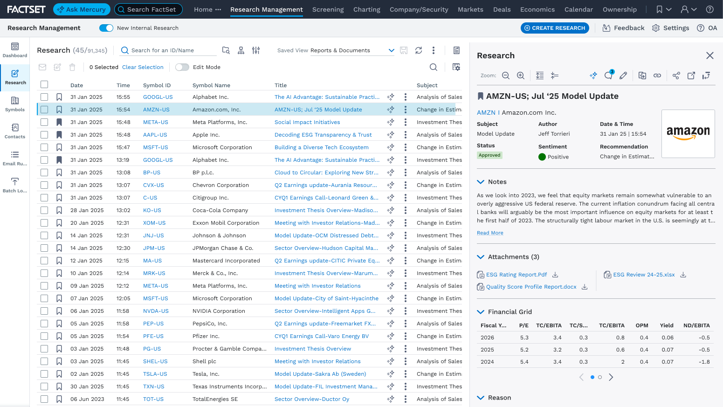Switch to the Charting tab

(367, 9)
